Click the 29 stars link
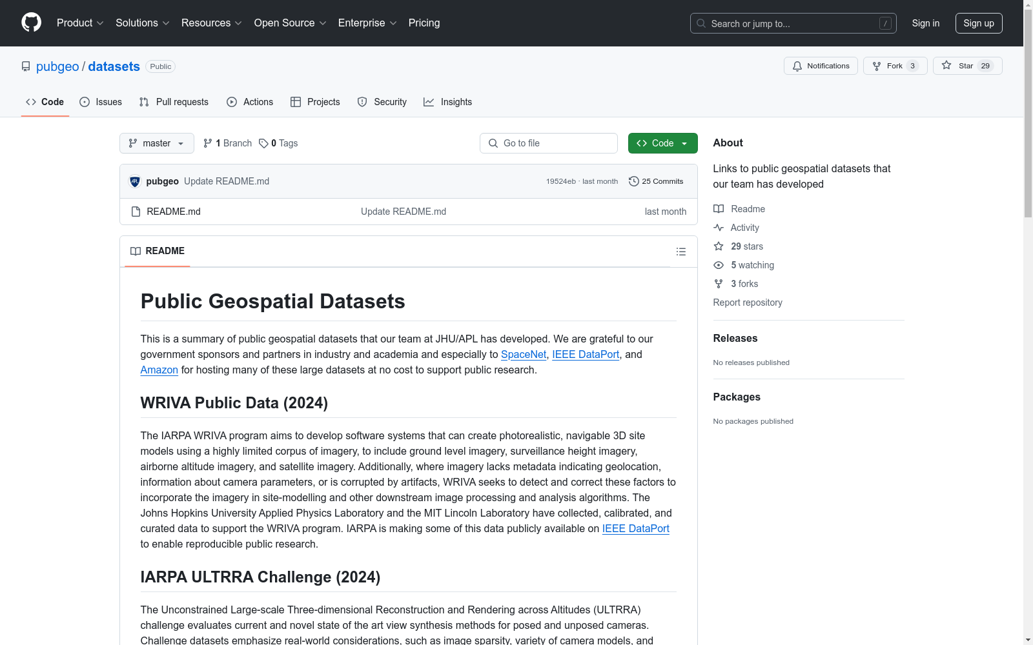 739,246
